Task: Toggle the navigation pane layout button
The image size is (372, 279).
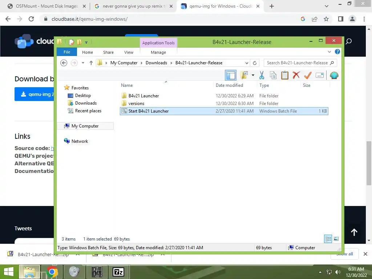Action: (x=231, y=76)
